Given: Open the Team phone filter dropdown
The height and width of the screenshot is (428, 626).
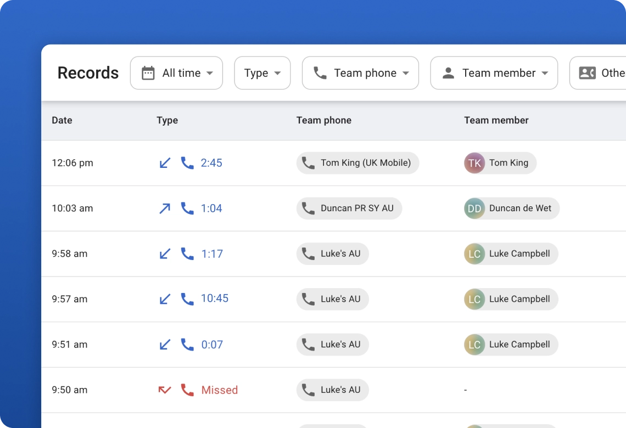Looking at the screenshot, I should (361, 73).
